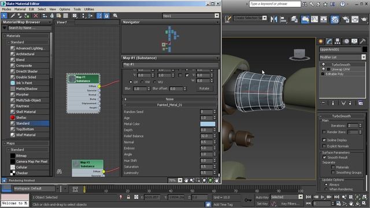Click the Pan hand tool beside zoom percentage

click(186, 180)
